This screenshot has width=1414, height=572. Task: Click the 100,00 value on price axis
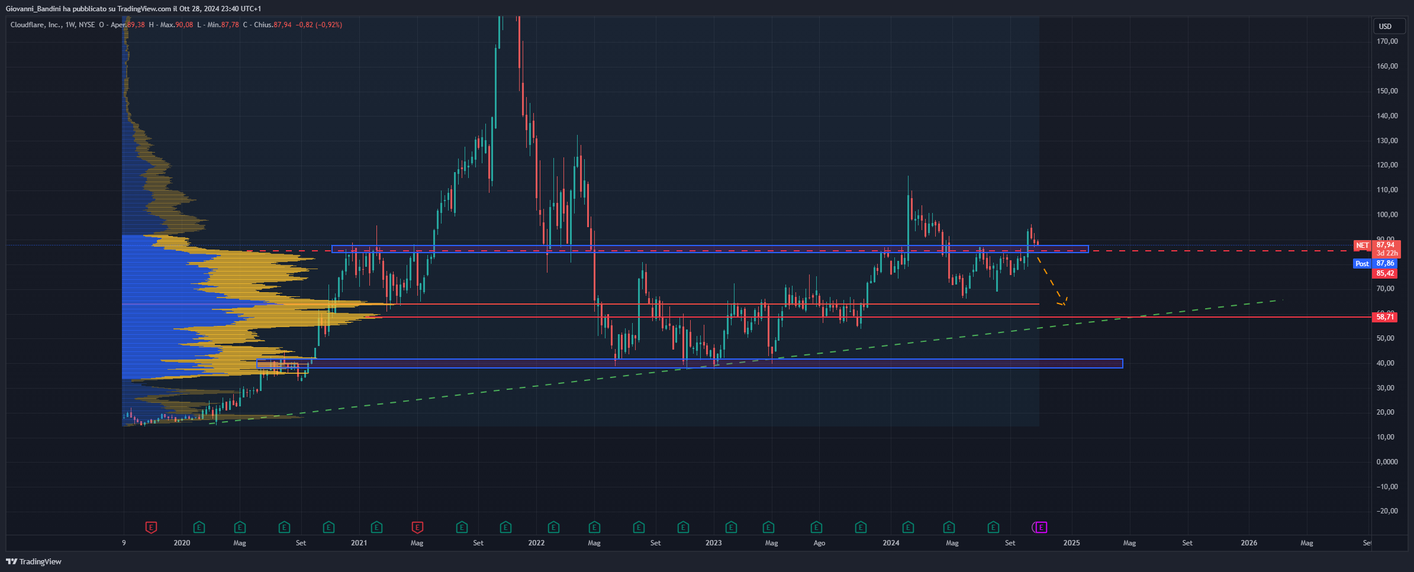point(1387,215)
